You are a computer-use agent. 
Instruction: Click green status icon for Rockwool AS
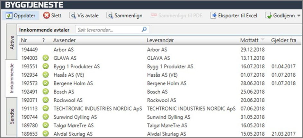45,100
